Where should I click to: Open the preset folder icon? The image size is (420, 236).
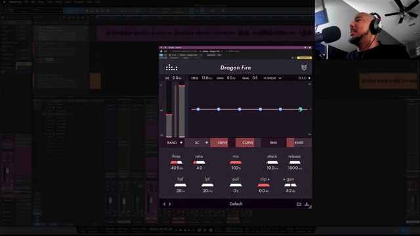(299, 204)
